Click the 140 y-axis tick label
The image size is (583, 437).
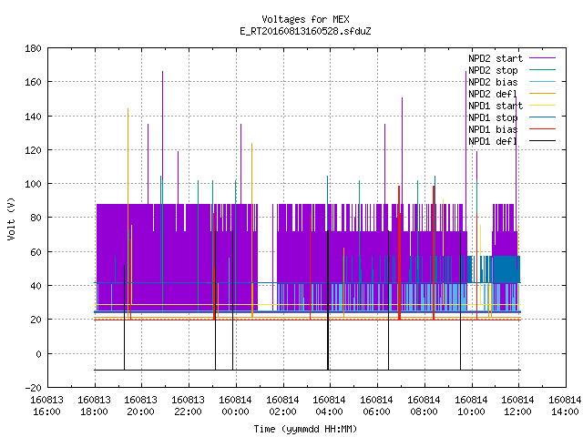[x=33, y=117]
